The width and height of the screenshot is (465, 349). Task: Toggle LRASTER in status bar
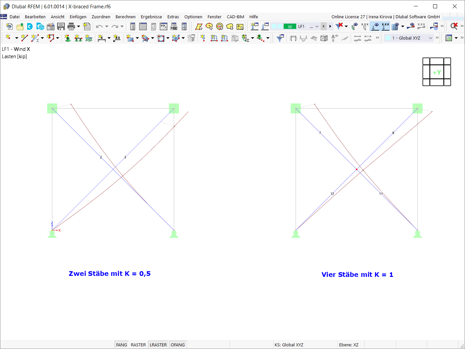158,345
